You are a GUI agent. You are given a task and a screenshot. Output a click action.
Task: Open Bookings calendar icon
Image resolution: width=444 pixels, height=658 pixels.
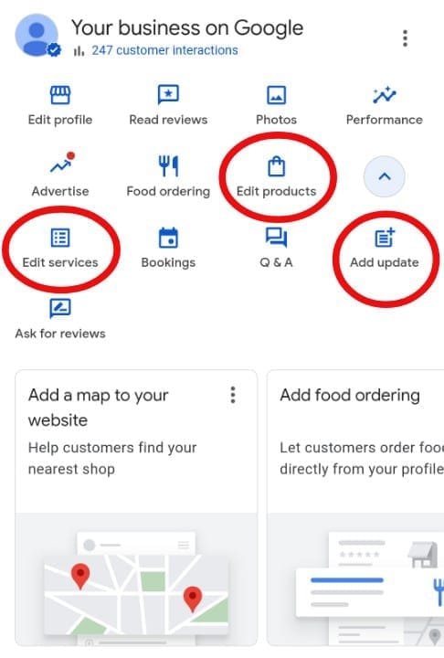point(168,238)
